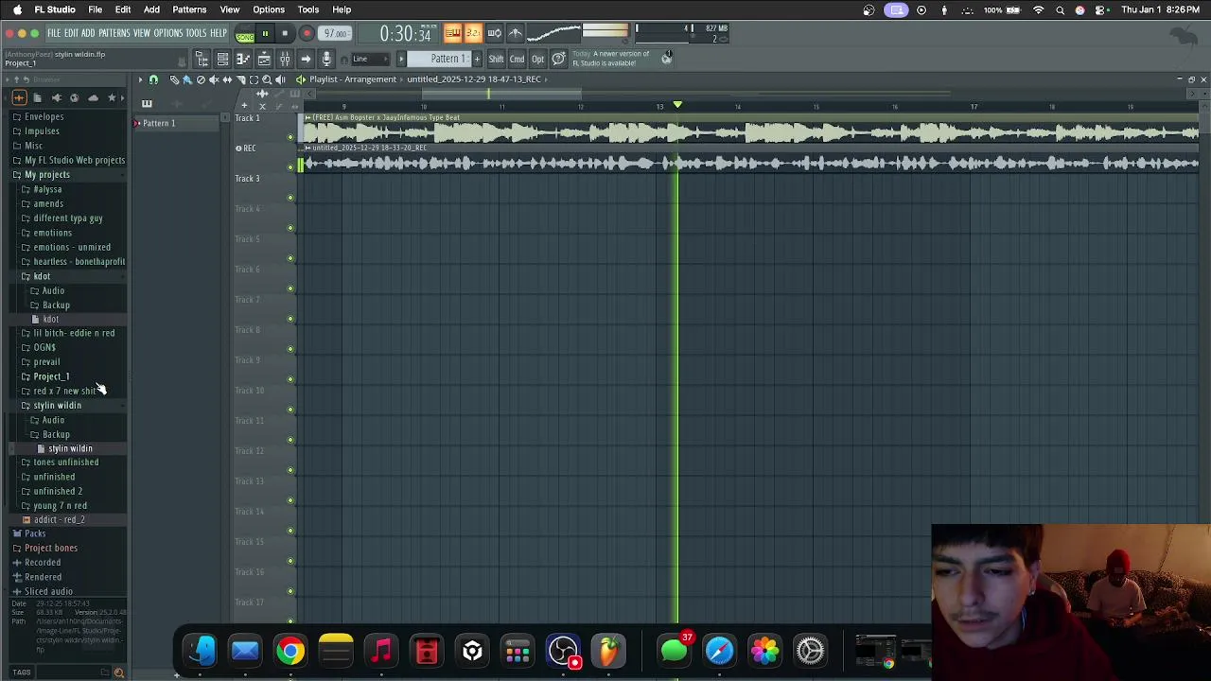The width and height of the screenshot is (1211, 681).
Task: Stop playback with the transport stop button
Action: pyautogui.click(x=285, y=33)
